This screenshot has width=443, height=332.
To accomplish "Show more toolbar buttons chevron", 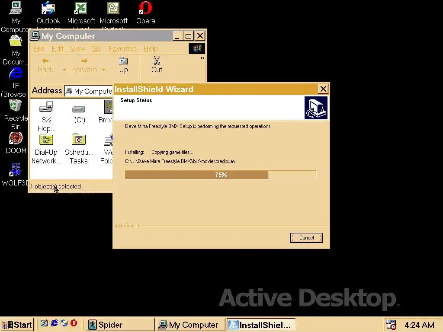I will 202,58.
